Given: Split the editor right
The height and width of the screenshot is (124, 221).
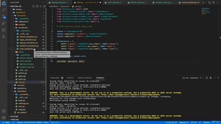Looking at the screenshot, I should (x=213, y=2).
